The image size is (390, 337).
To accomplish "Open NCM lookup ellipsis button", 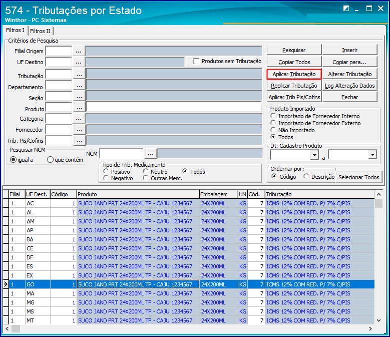I will click(151, 154).
